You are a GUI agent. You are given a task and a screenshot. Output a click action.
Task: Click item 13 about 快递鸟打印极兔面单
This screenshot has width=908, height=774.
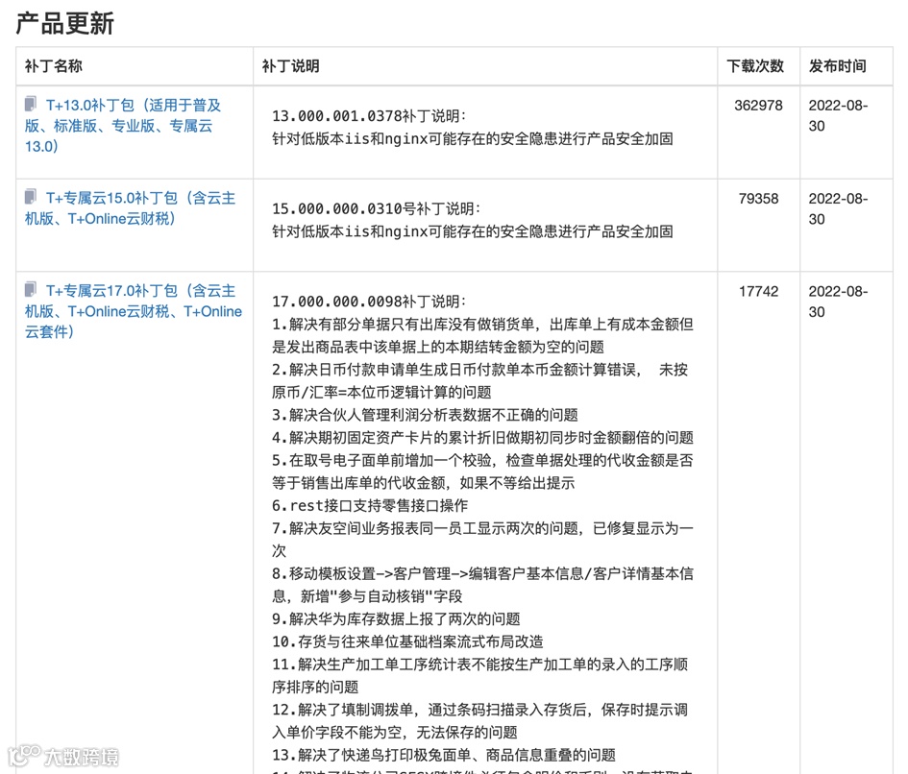pos(444,755)
